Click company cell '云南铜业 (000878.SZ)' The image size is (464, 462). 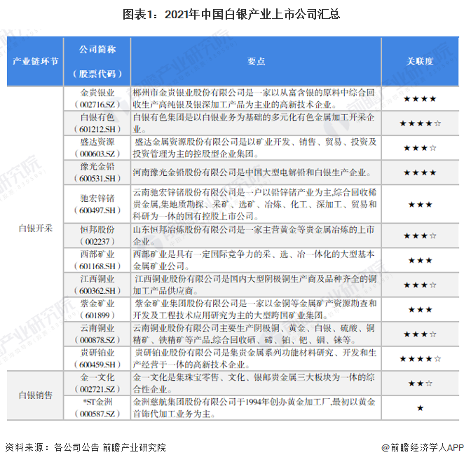click(97, 334)
